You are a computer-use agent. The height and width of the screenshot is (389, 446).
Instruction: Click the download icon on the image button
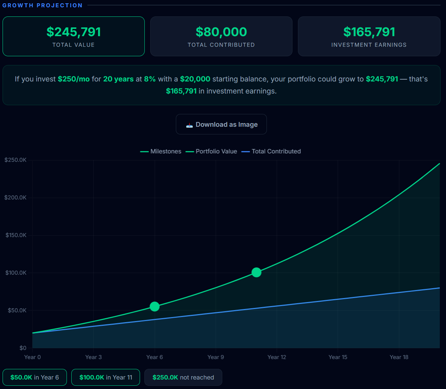click(189, 124)
